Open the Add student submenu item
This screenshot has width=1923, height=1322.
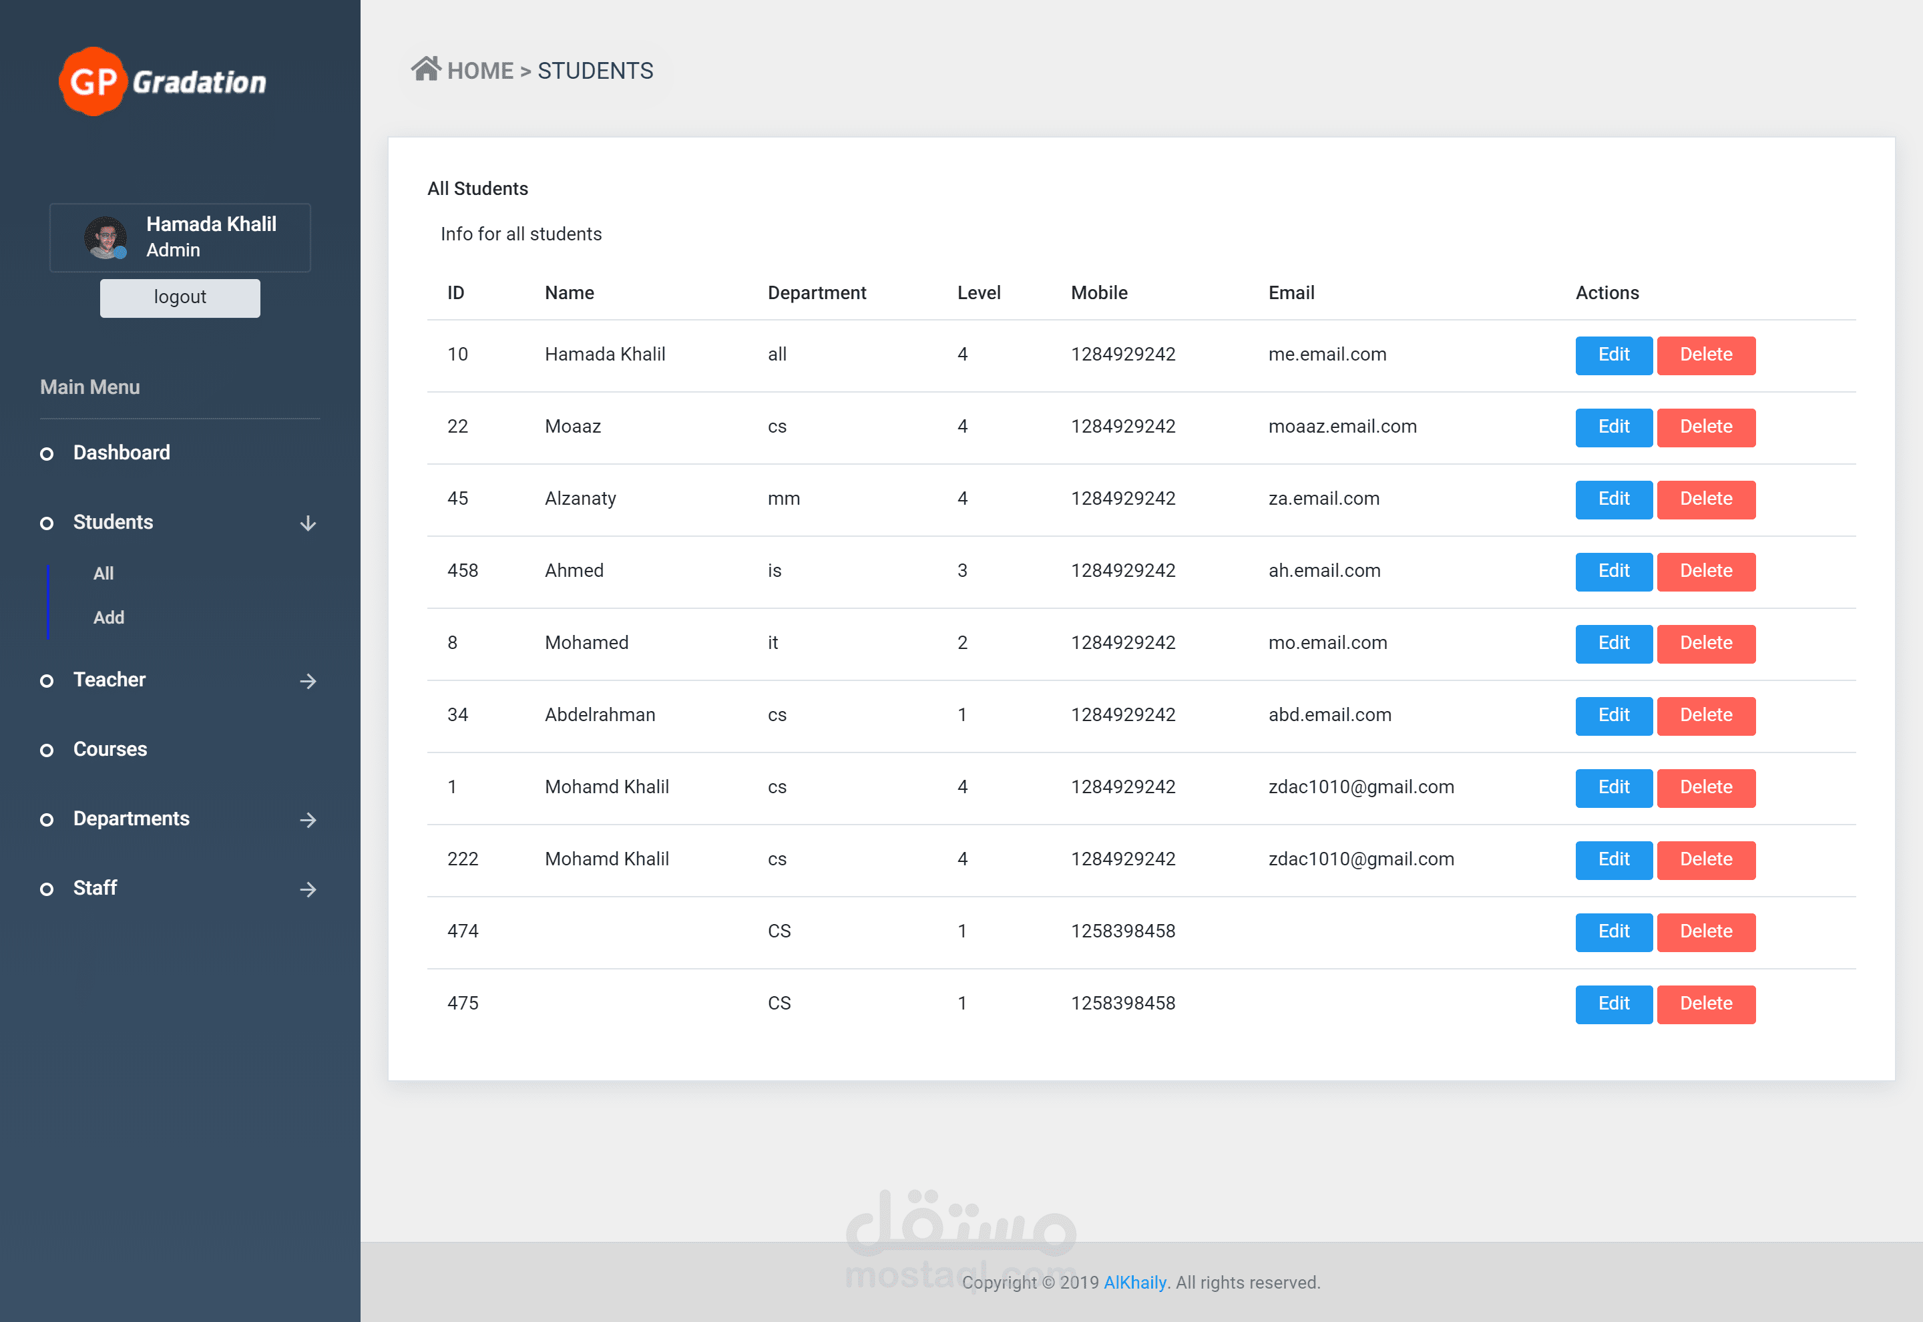pyautogui.click(x=108, y=618)
